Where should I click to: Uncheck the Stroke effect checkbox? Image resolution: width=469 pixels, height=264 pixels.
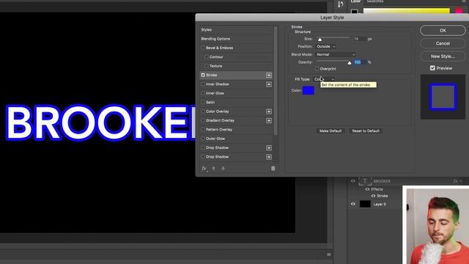coord(203,75)
